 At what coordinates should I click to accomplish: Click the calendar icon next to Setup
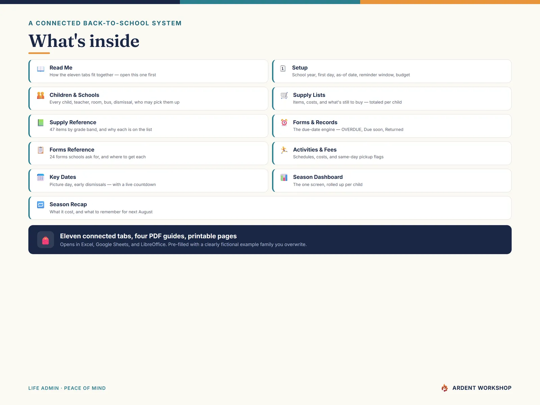(x=283, y=69)
